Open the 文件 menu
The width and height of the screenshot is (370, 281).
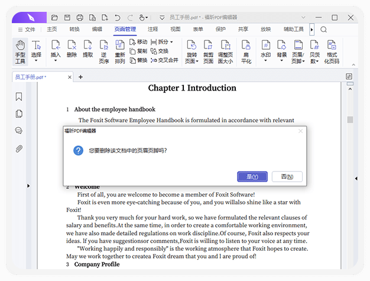[x=27, y=30]
